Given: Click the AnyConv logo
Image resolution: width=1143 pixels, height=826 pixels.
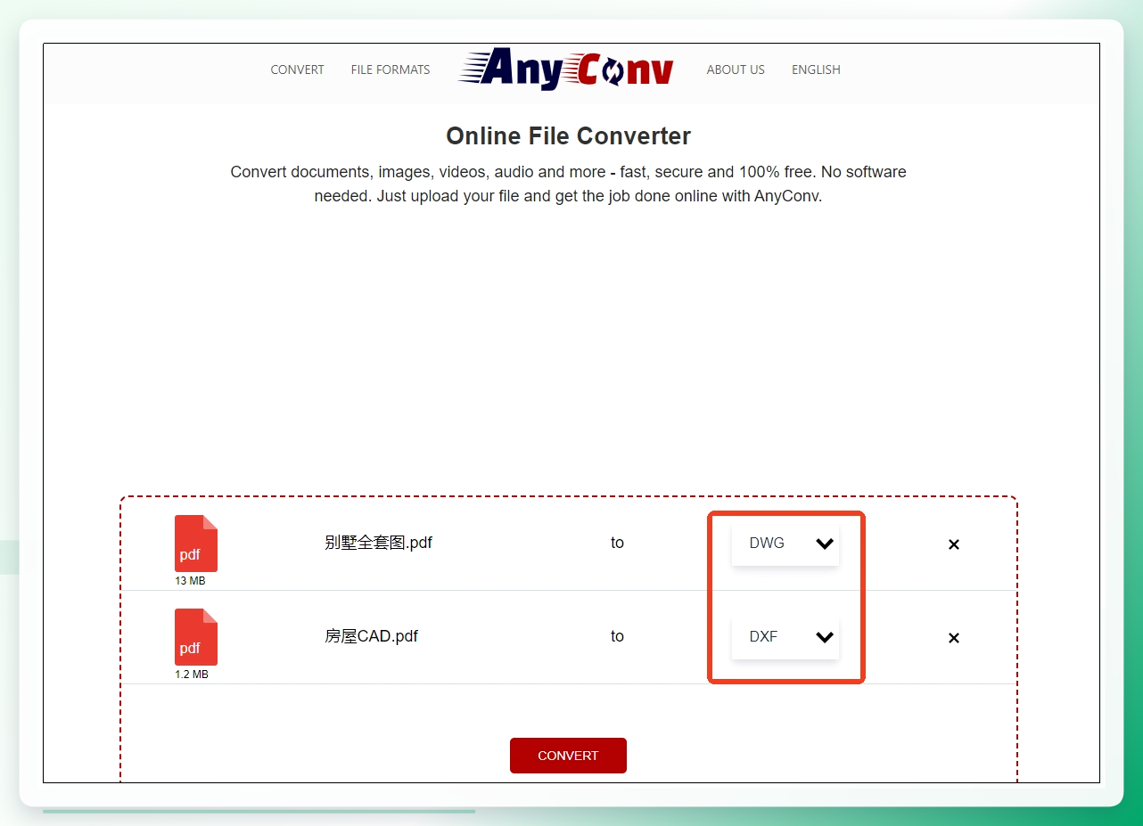Looking at the screenshot, I should (567, 70).
